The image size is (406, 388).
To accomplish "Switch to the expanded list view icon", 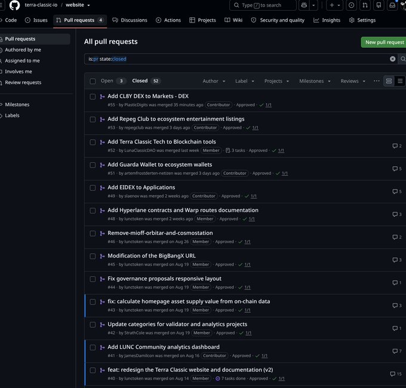I will [389, 81].
